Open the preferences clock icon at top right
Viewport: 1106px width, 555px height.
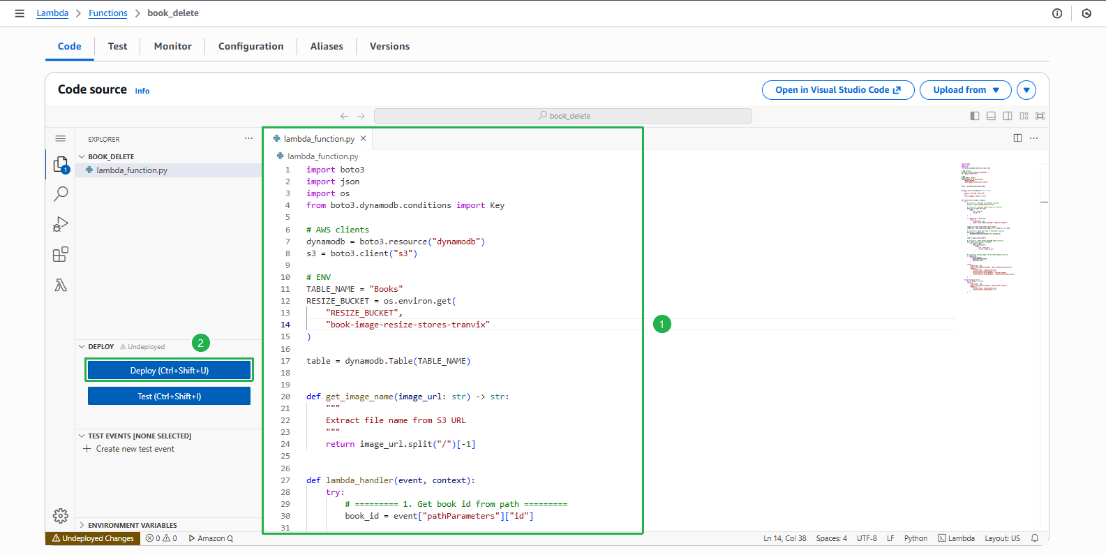1086,13
